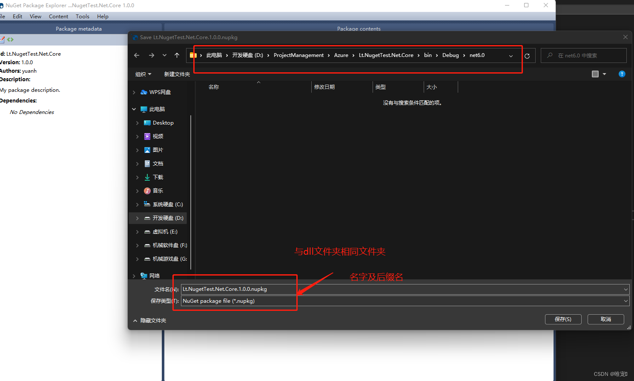Select 网络 in the navigation tree
The width and height of the screenshot is (634, 381).
click(x=150, y=276)
